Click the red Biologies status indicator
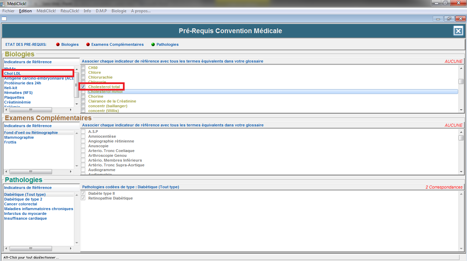 pos(58,44)
